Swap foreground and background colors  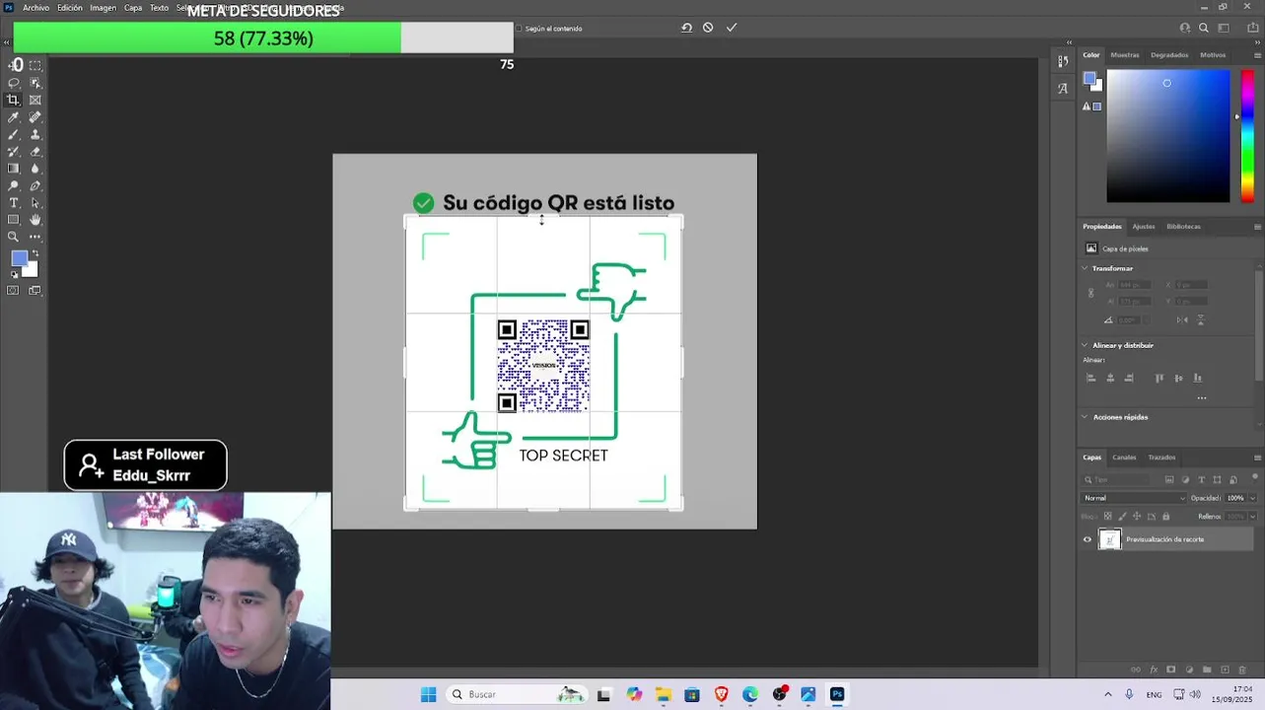(35, 253)
